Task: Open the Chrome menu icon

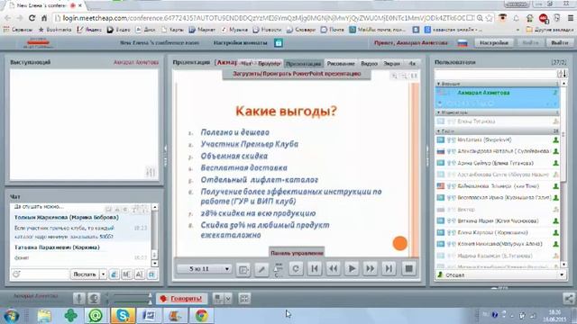Action: pyautogui.click(x=570, y=18)
